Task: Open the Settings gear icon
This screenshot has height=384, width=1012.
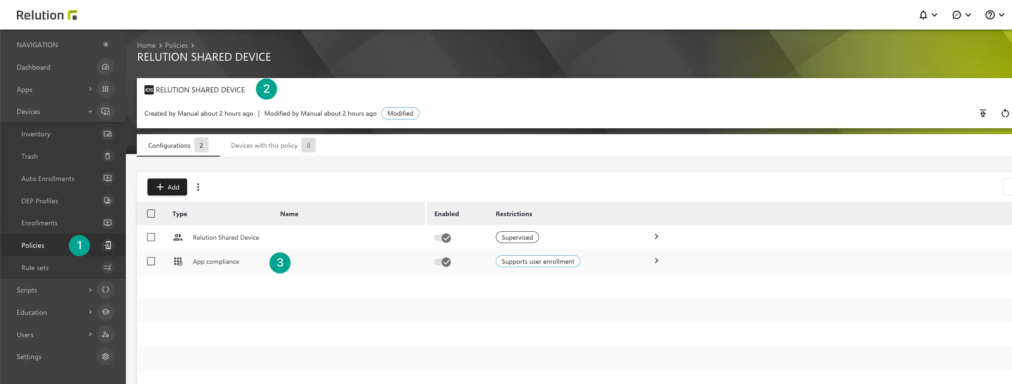Action: (105, 357)
